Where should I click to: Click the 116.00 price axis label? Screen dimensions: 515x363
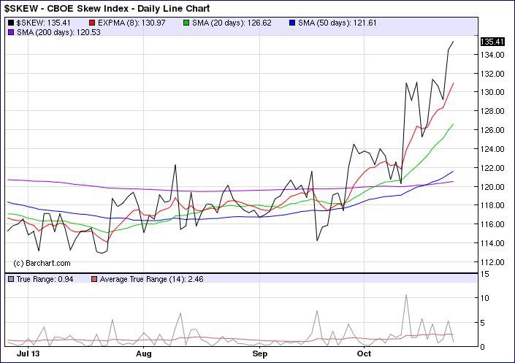point(492,224)
